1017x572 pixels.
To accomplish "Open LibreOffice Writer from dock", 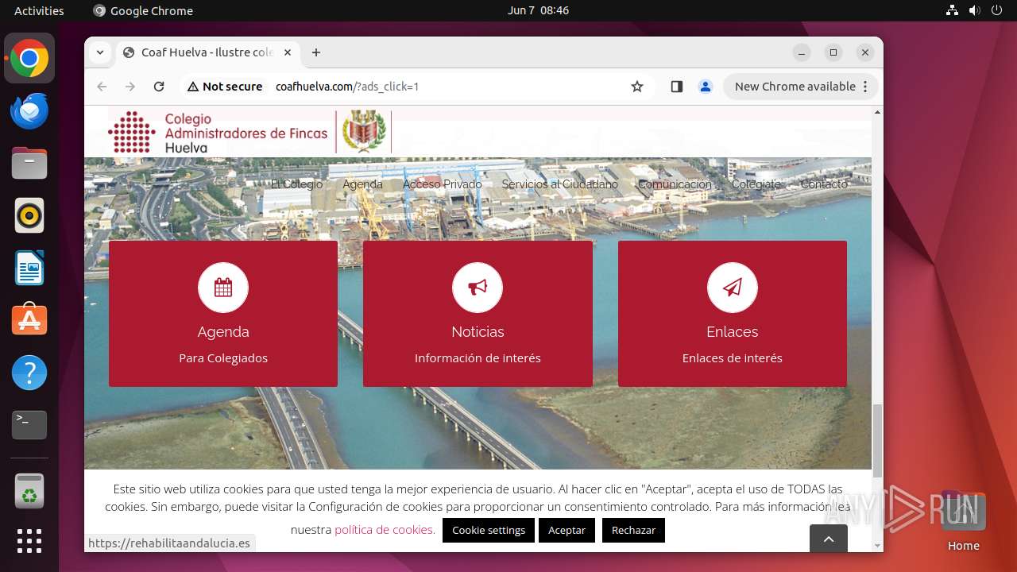I will click(29, 268).
